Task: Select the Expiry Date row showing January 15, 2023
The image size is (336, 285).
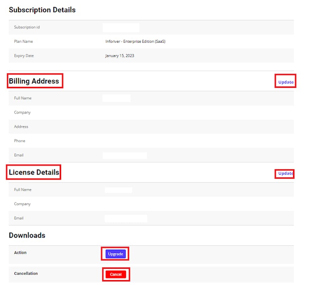Action: point(120,56)
